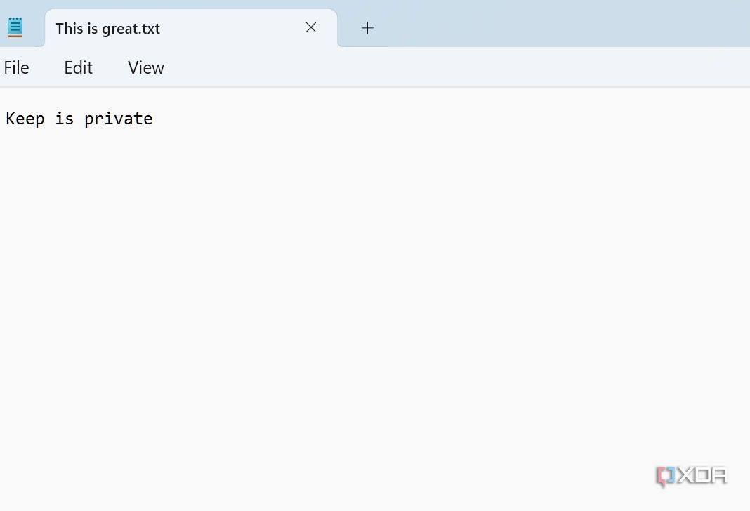Open File menu to save the document

pos(16,67)
